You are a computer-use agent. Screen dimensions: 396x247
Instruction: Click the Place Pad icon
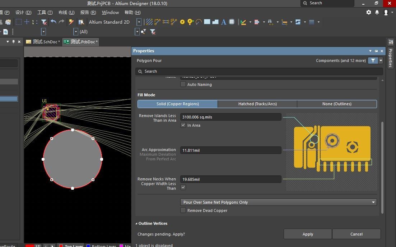click(182, 22)
